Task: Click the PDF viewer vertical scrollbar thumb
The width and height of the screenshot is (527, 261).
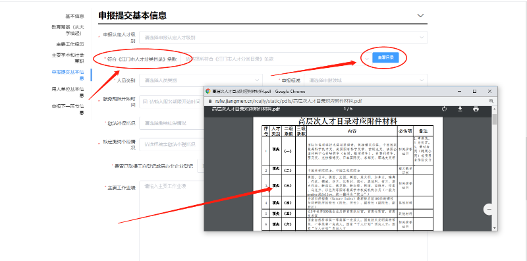Action: click(x=495, y=119)
